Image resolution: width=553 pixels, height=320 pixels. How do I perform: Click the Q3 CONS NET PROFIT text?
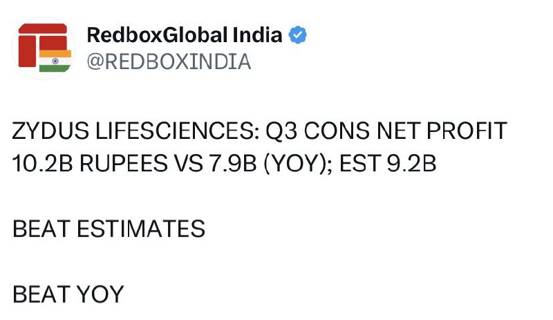386,131
